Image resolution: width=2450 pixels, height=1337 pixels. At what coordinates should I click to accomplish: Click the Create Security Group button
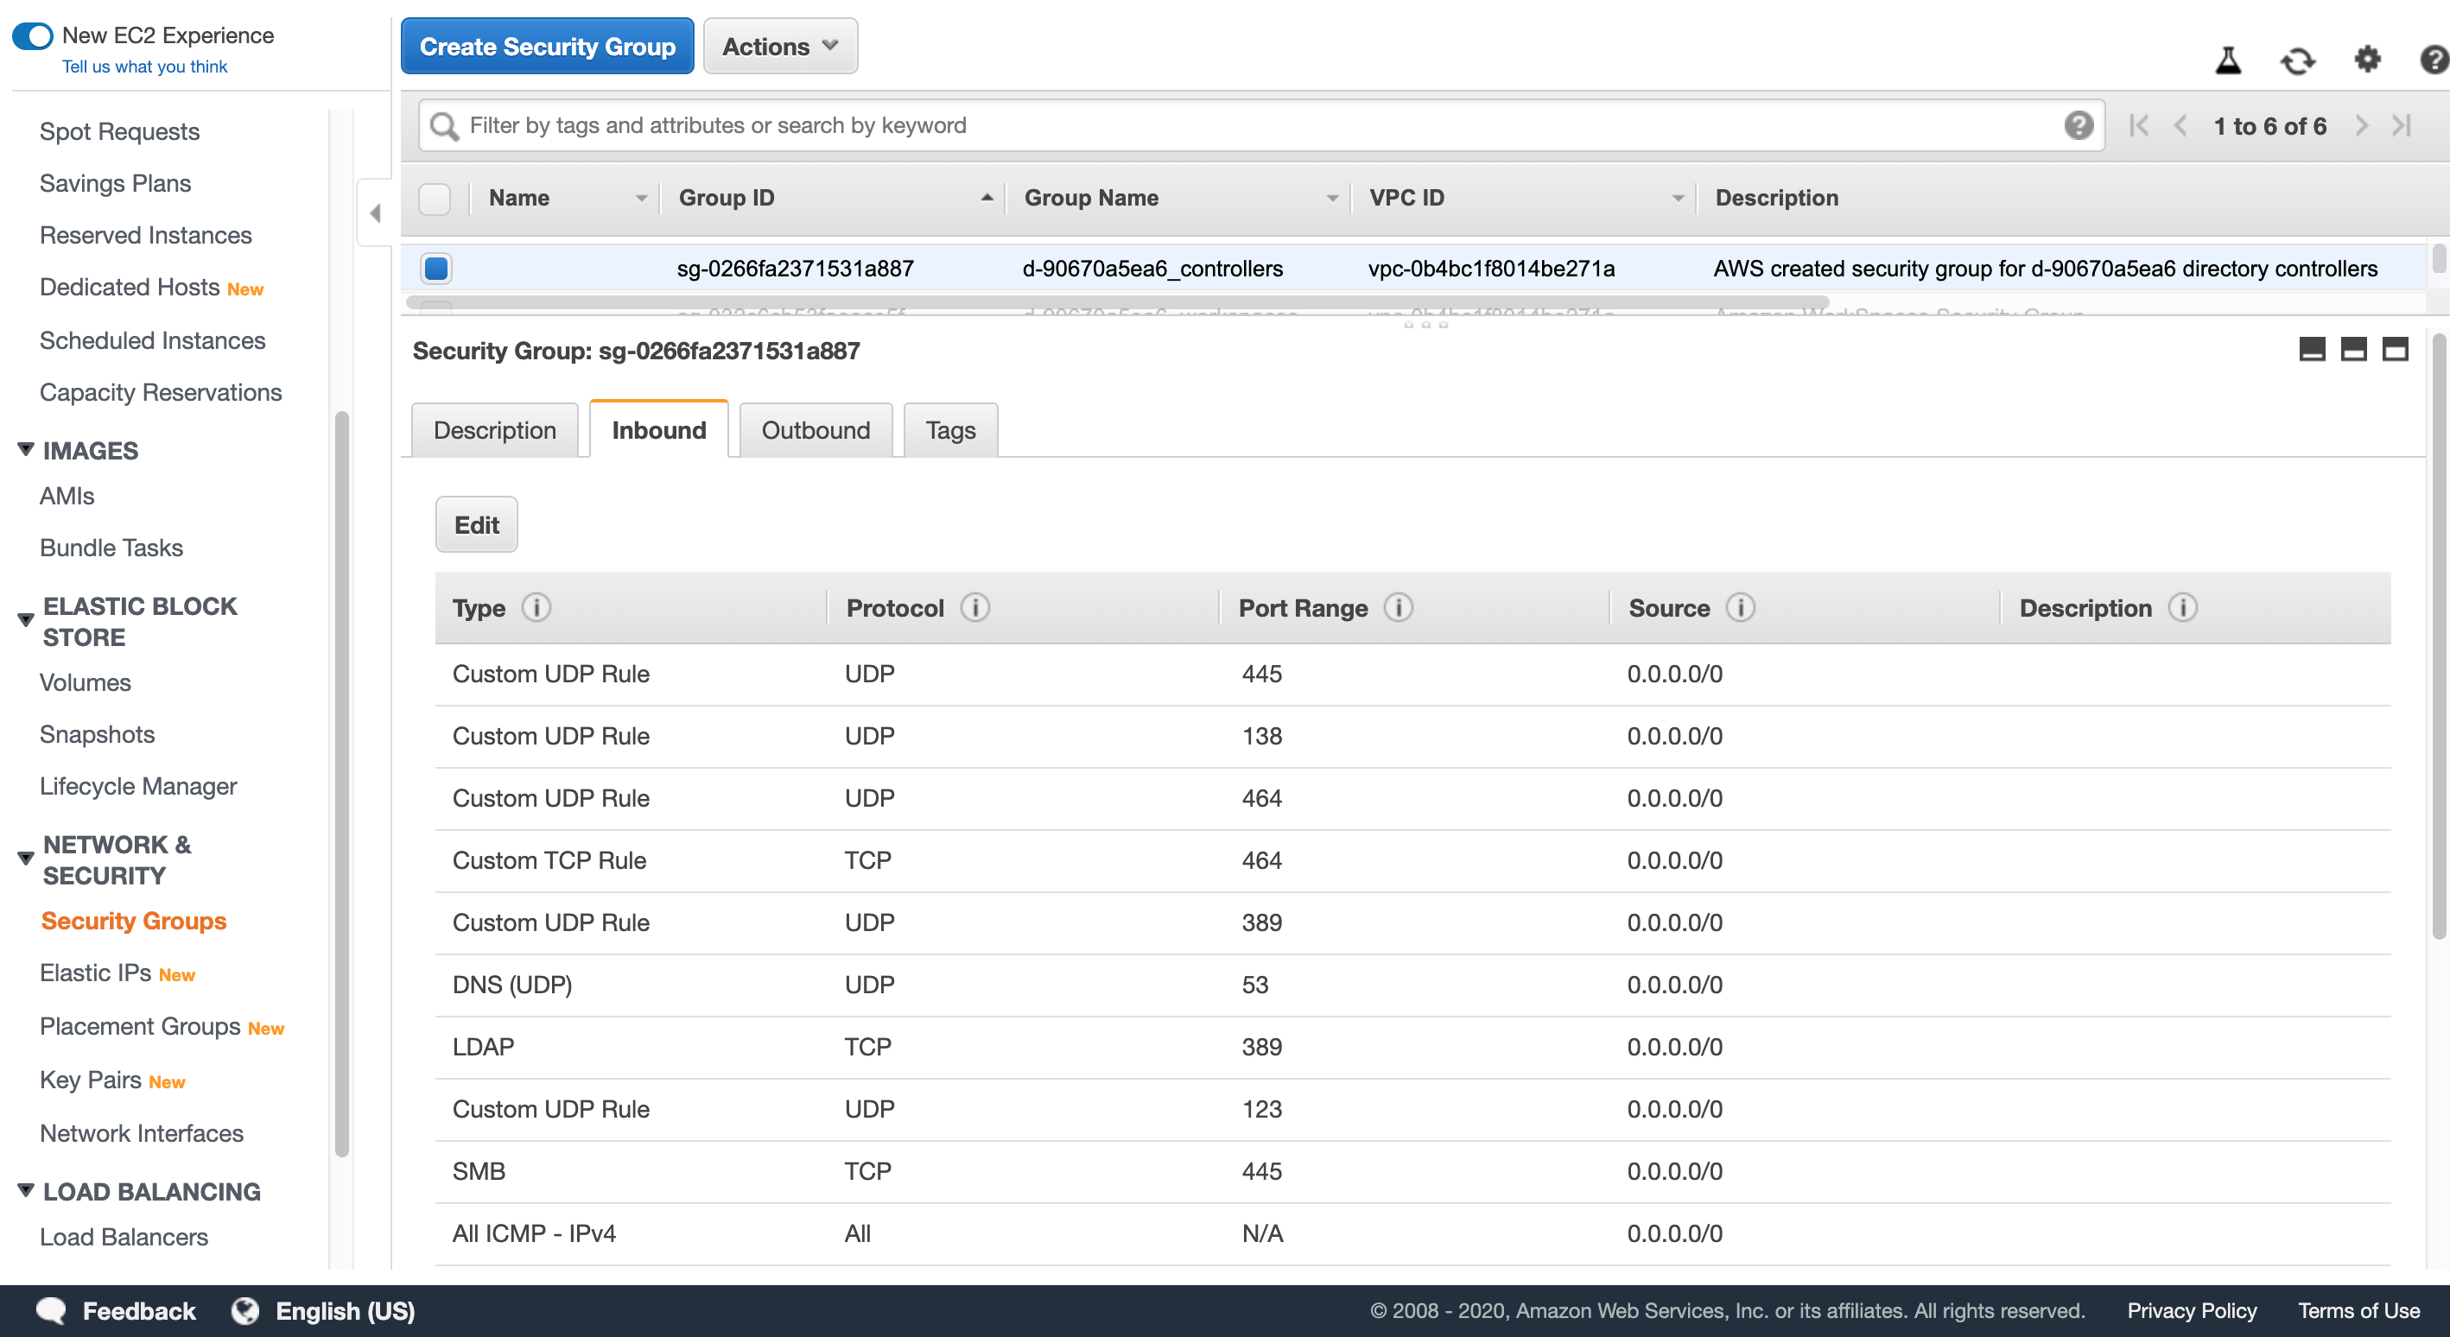point(547,47)
